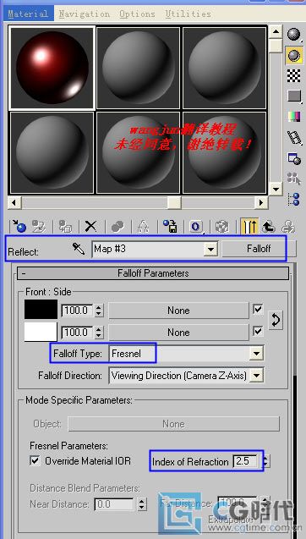306x539 pixels.
Task: Click the white Side color swatch
Action: tap(41, 332)
